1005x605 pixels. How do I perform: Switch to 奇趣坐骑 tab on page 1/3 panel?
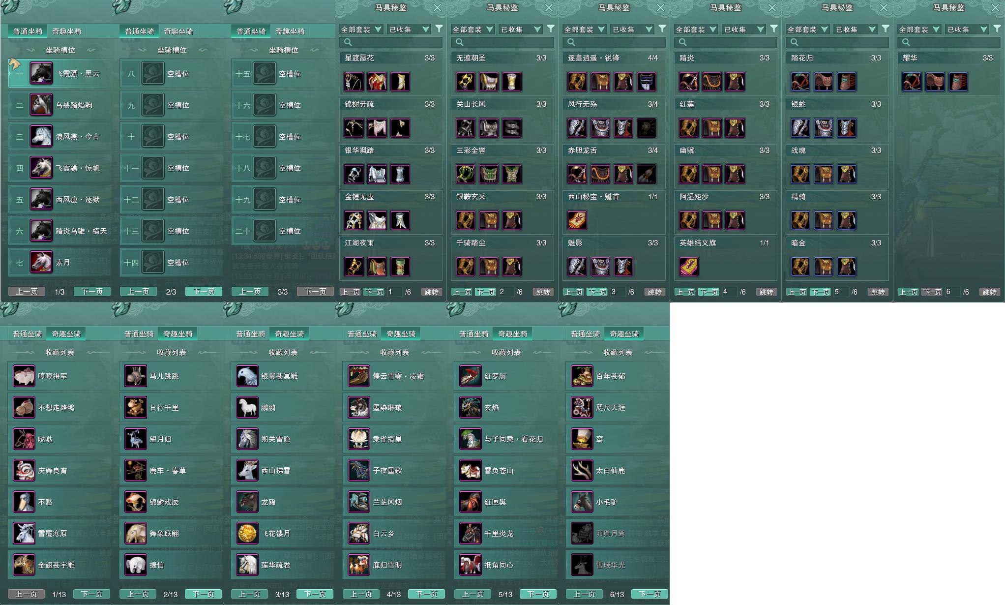[67, 31]
